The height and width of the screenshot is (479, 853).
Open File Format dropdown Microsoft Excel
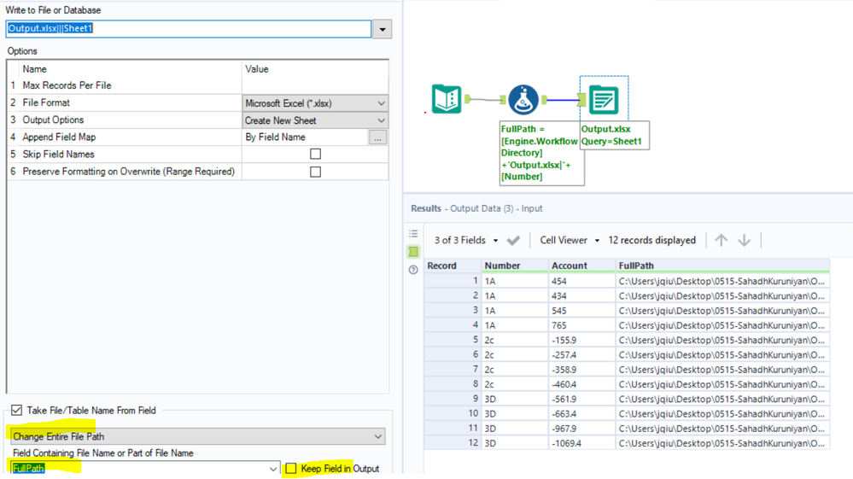(x=315, y=102)
